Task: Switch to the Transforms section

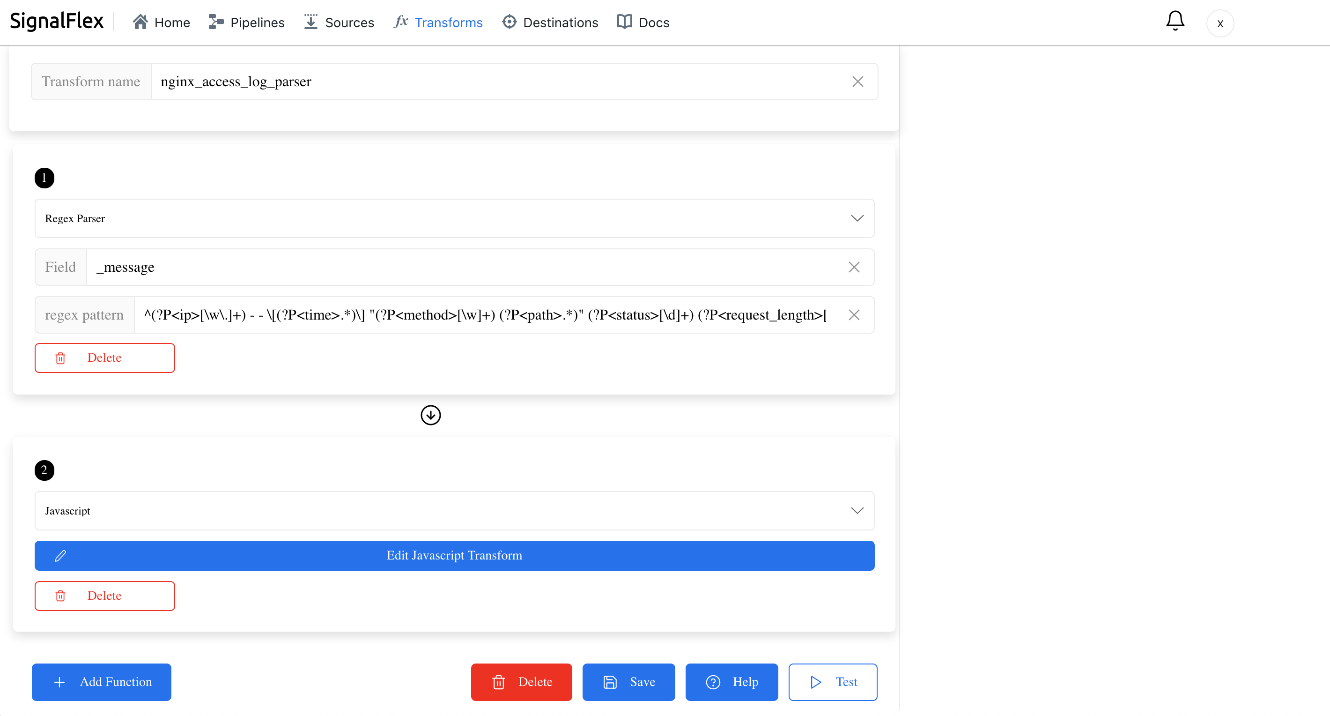Action: (438, 22)
